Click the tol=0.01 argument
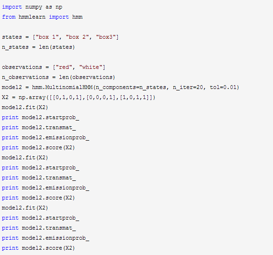 (x=223, y=87)
